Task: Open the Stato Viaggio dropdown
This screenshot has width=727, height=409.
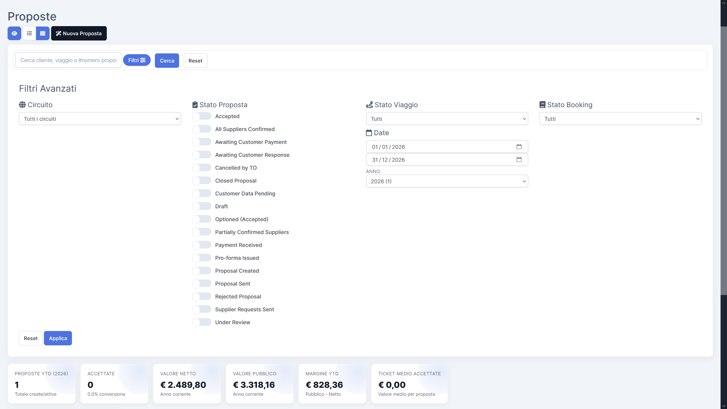Action: point(447,119)
